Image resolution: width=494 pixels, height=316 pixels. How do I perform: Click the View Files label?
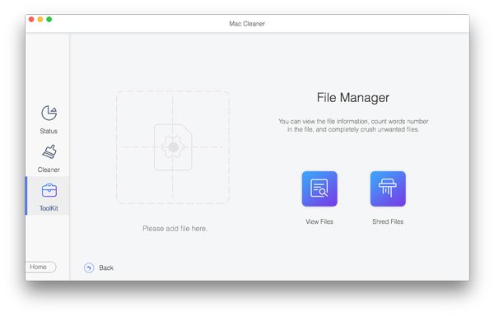coord(319,221)
